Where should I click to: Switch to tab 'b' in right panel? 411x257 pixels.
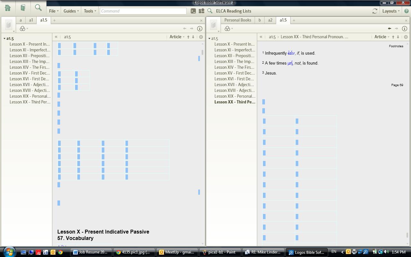click(x=259, y=20)
